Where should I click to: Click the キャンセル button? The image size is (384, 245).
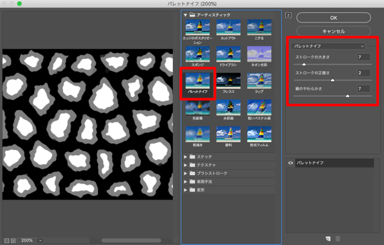click(333, 31)
